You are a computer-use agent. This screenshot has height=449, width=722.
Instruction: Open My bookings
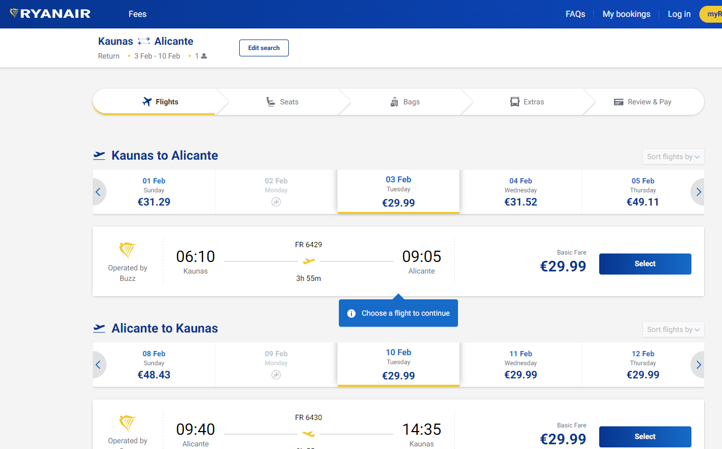click(x=626, y=14)
